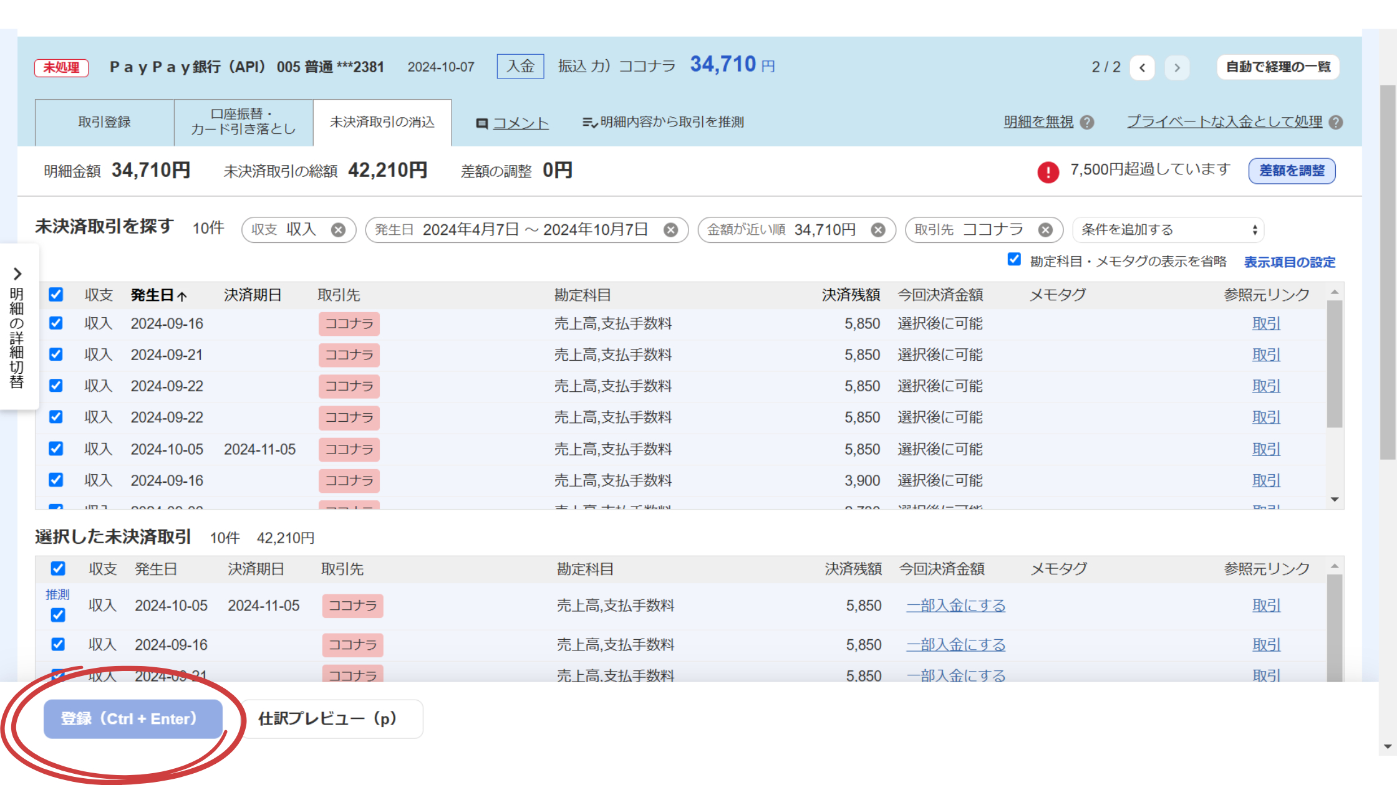Click 明細内容から取引を推測 icon
The image size is (1397, 785).
tap(589, 123)
